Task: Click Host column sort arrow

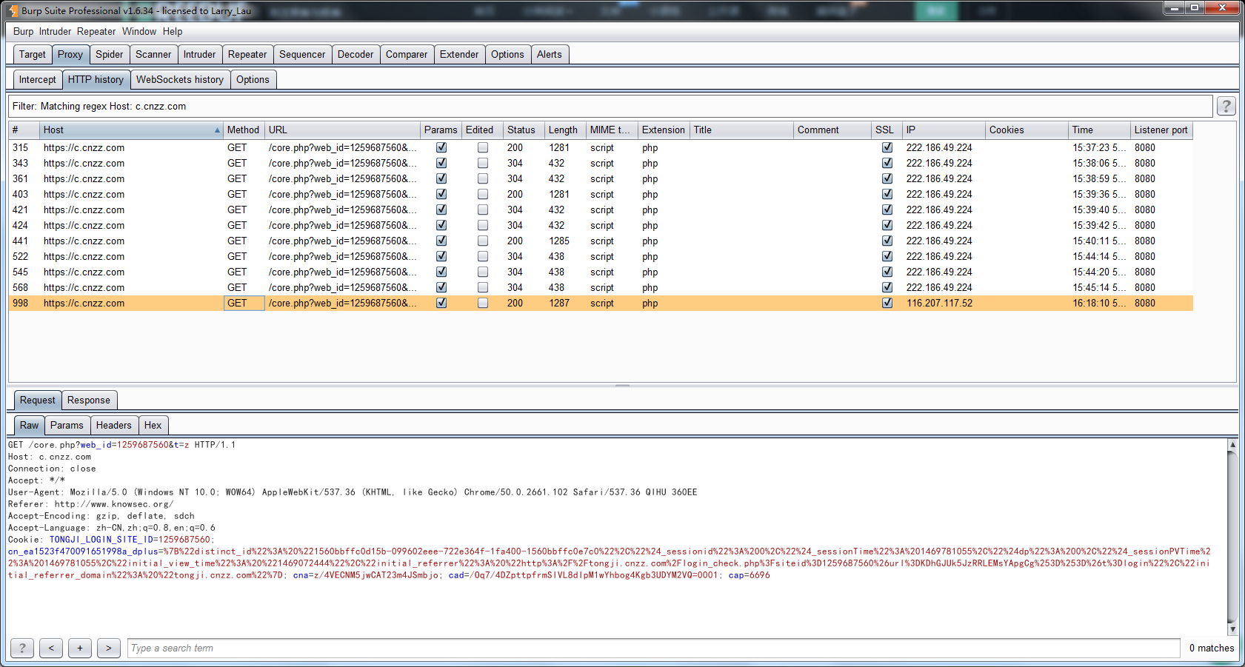Action: point(217,130)
